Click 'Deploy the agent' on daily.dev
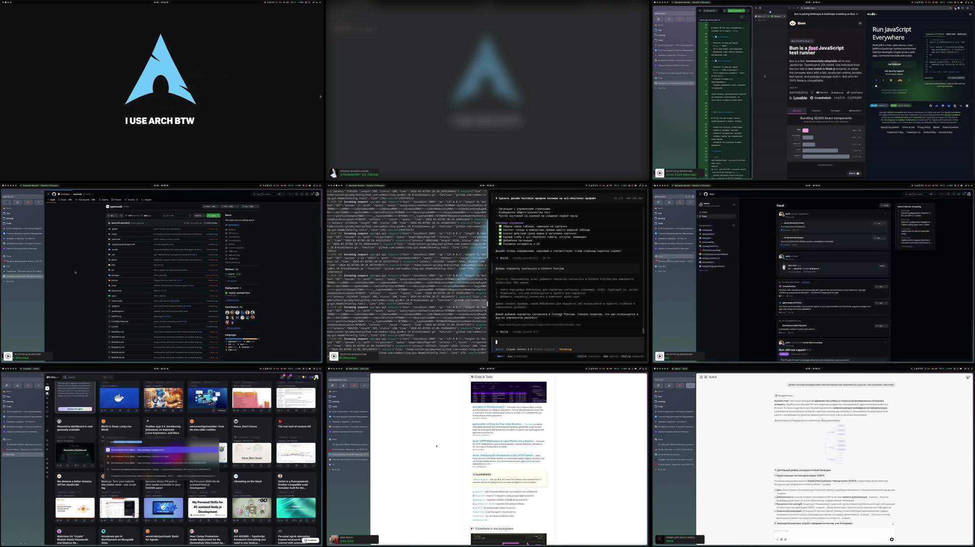Viewport: 975px width, 547px height. coord(75,409)
